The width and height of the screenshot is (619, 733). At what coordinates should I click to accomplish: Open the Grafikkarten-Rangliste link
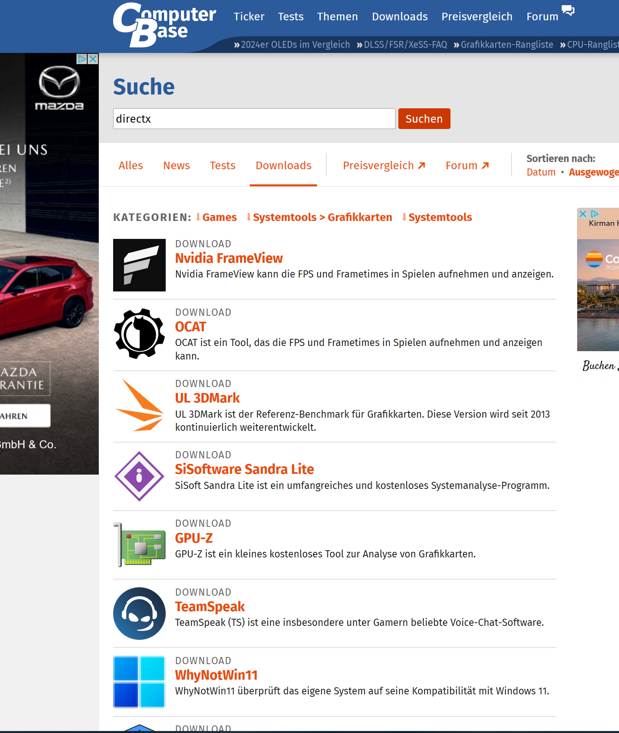coord(503,45)
